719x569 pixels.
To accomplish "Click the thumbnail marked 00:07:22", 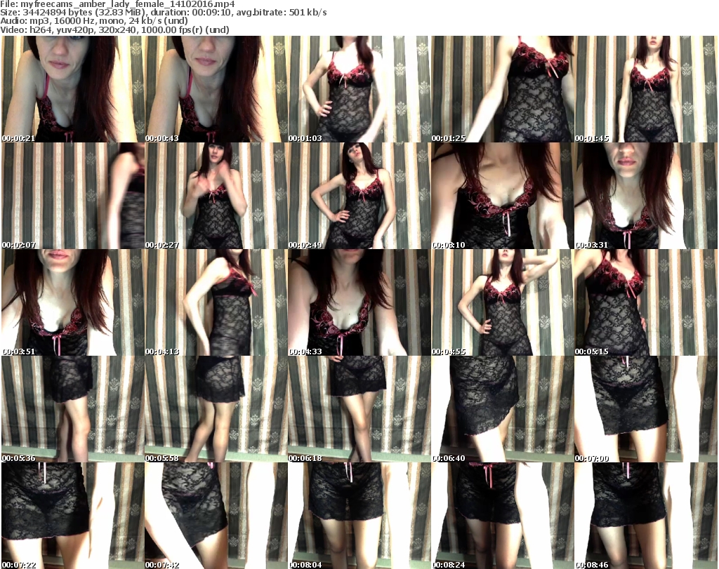I will (72, 516).
